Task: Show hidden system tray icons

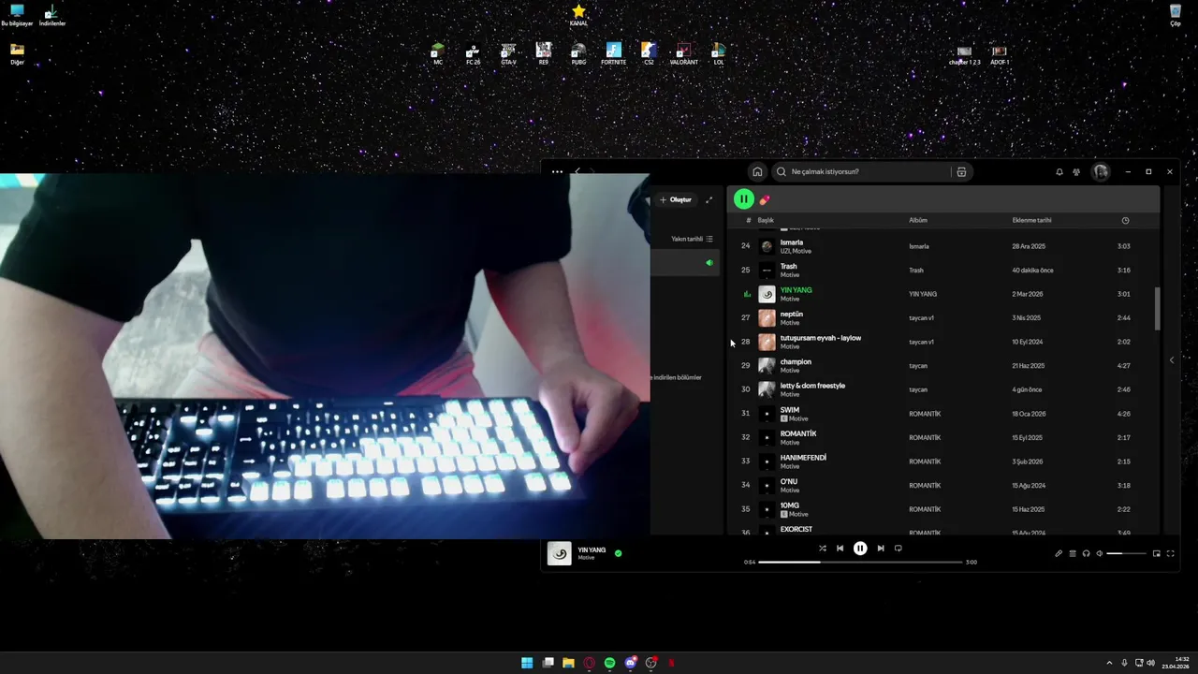Action: click(1109, 663)
